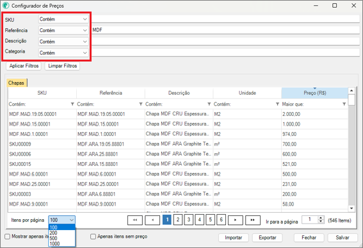Select 500 items per page option
The width and height of the screenshot is (363, 248).
62,238
